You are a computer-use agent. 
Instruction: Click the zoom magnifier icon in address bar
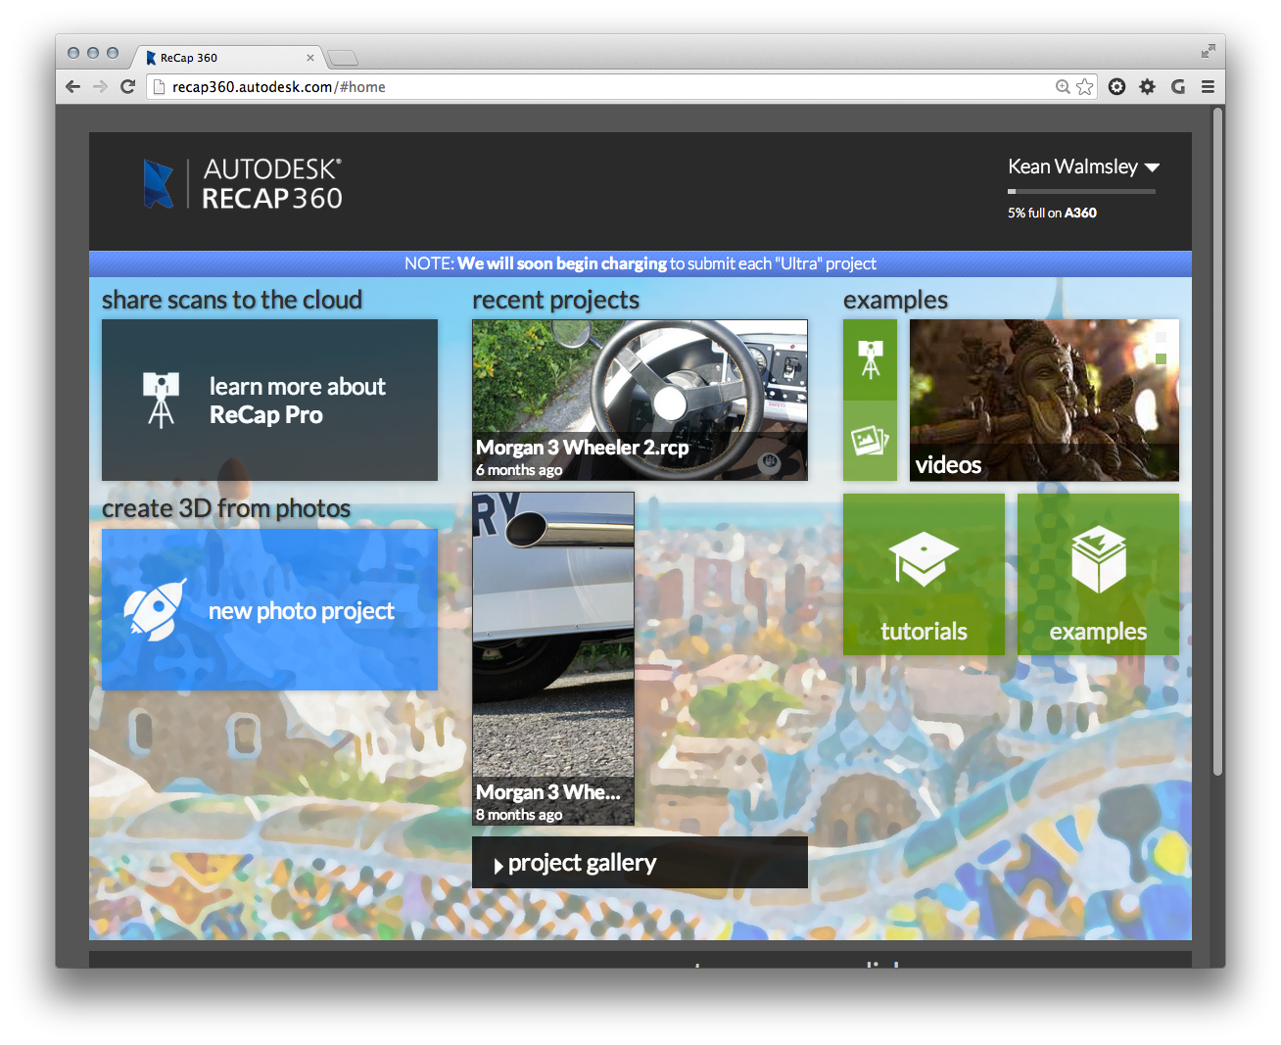tap(1063, 87)
